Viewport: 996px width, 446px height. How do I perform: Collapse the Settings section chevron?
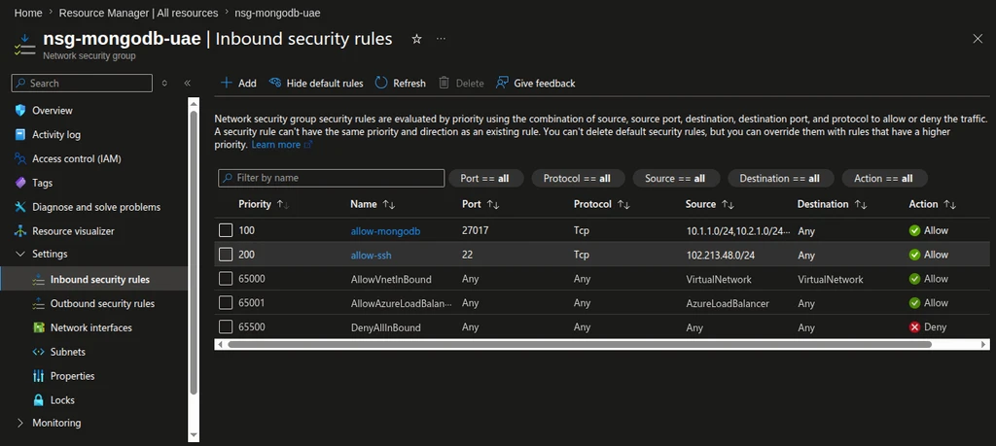click(x=19, y=254)
